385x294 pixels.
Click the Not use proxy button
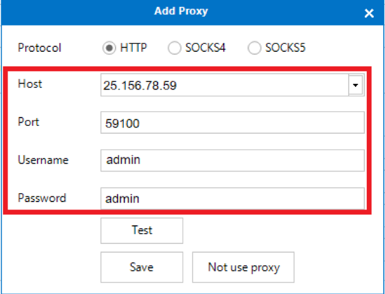point(243,267)
